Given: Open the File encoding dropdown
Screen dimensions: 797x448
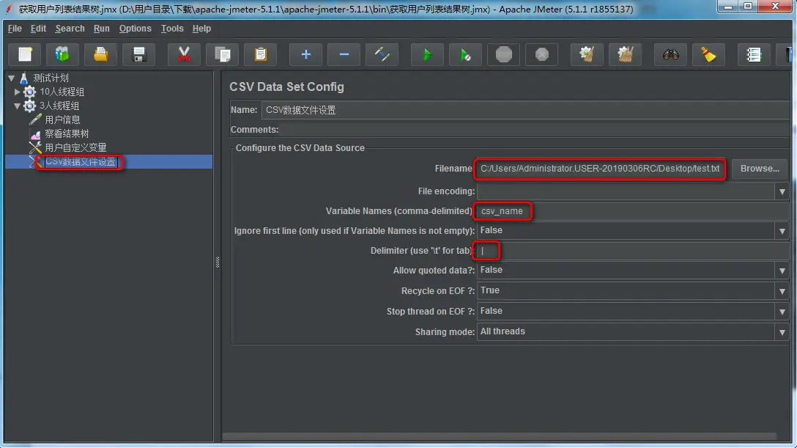Looking at the screenshot, I should click(782, 191).
